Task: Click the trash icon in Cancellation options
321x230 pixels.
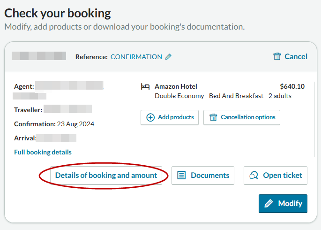Action: (x=213, y=117)
